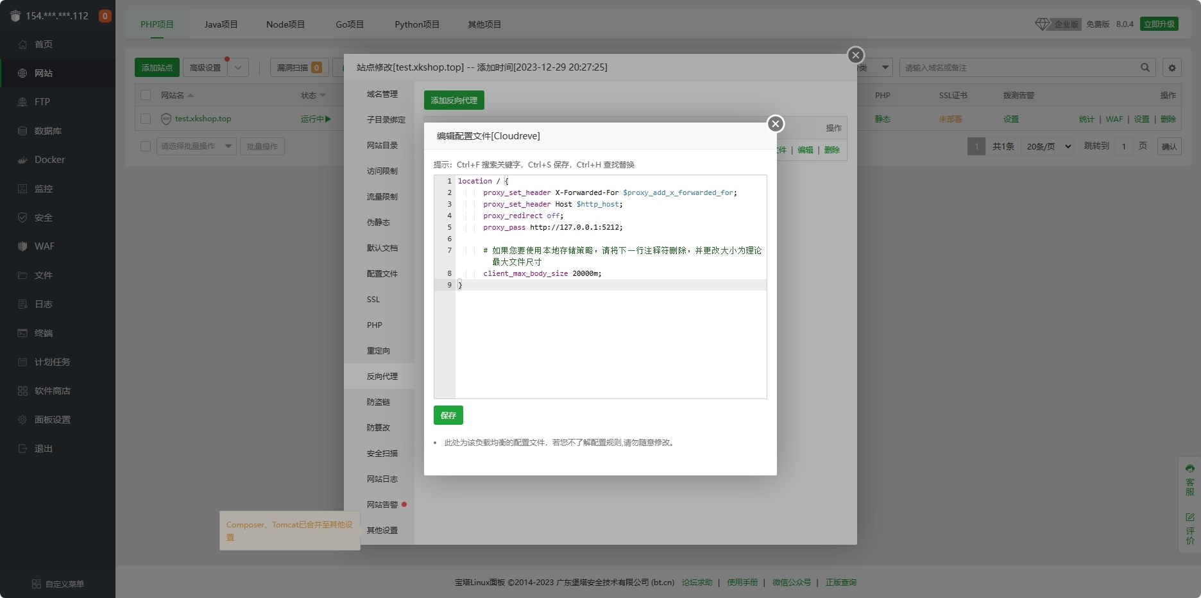The height and width of the screenshot is (598, 1201).
Task: Click the software store icon
Action: point(22,391)
